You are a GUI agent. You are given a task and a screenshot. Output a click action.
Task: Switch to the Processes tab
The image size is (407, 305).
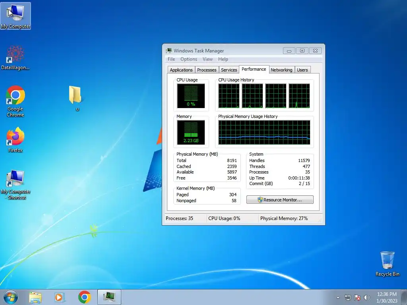(207, 70)
